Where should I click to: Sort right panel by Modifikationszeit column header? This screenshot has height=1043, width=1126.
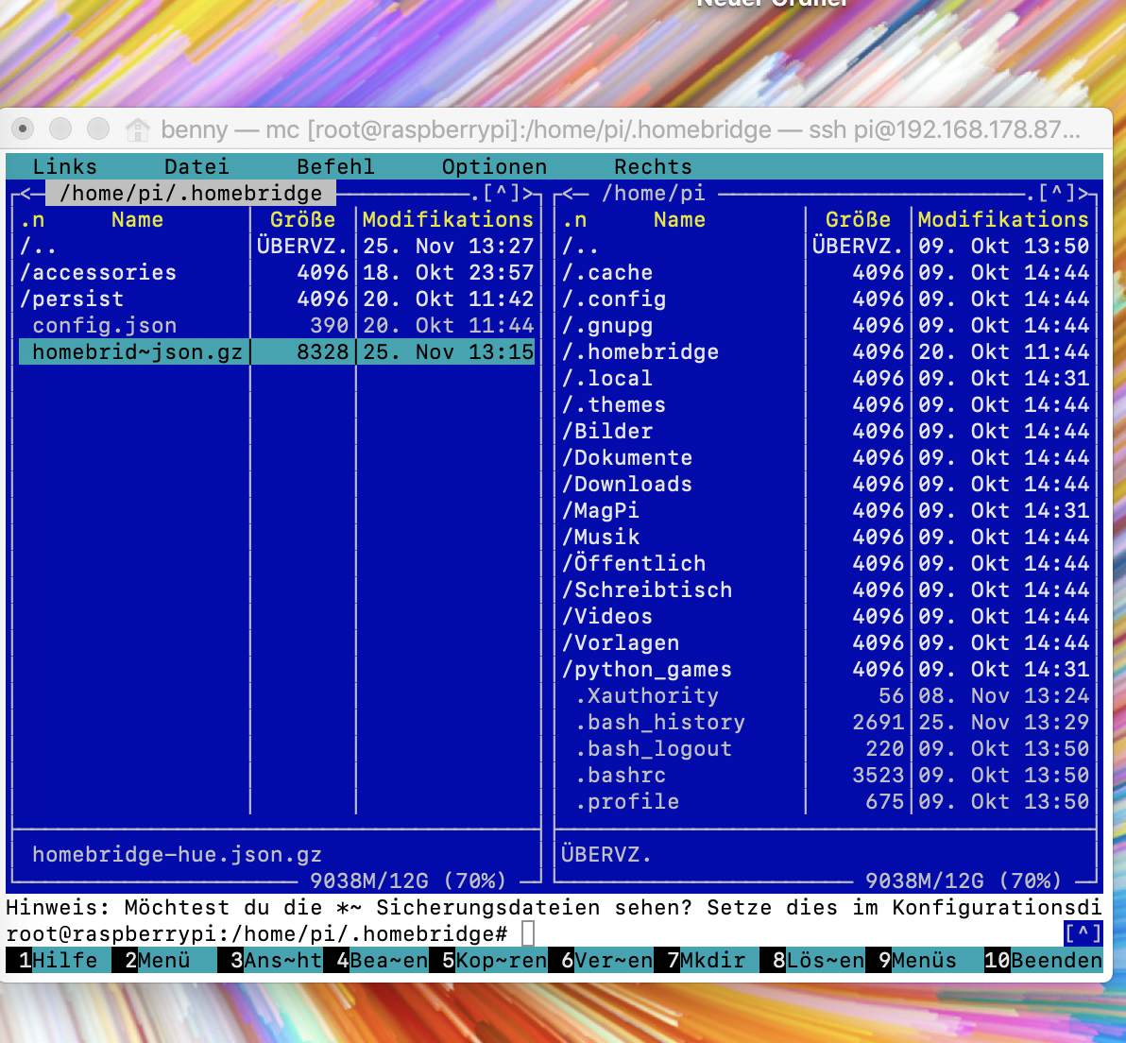(1002, 220)
